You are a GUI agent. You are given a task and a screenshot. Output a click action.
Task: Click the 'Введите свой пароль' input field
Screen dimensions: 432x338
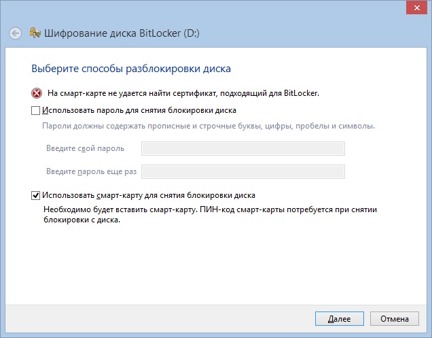(x=242, y=149)
